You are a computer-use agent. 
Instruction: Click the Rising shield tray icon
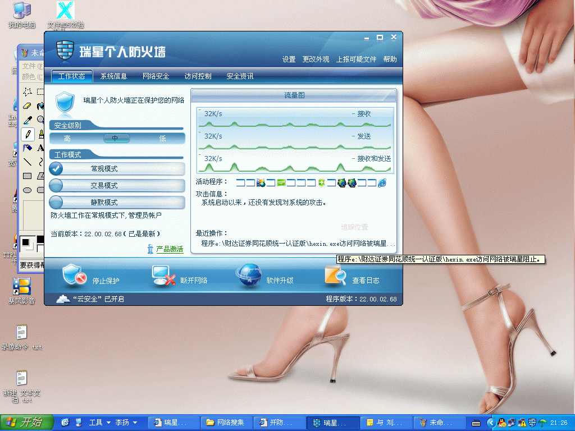[x=532, y=423]
